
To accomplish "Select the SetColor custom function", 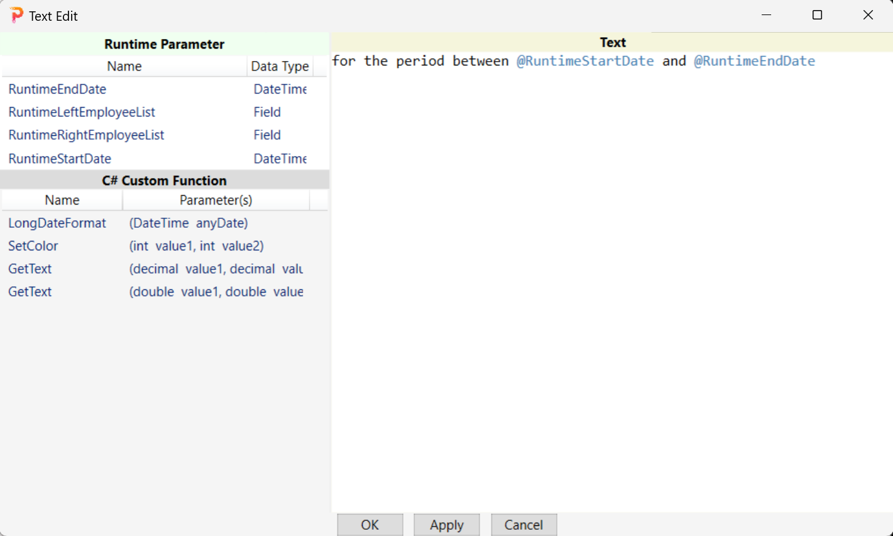I will [33, 246].
